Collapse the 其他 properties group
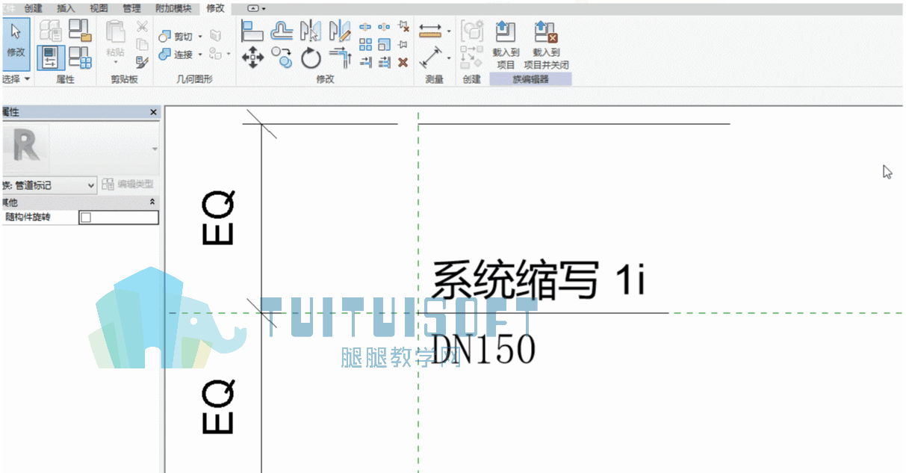The height and width of the screenshot is (473, 906). (x=153, y=203)
